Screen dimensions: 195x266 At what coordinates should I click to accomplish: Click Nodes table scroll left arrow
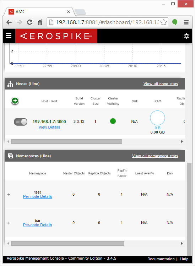pos(8,141)
